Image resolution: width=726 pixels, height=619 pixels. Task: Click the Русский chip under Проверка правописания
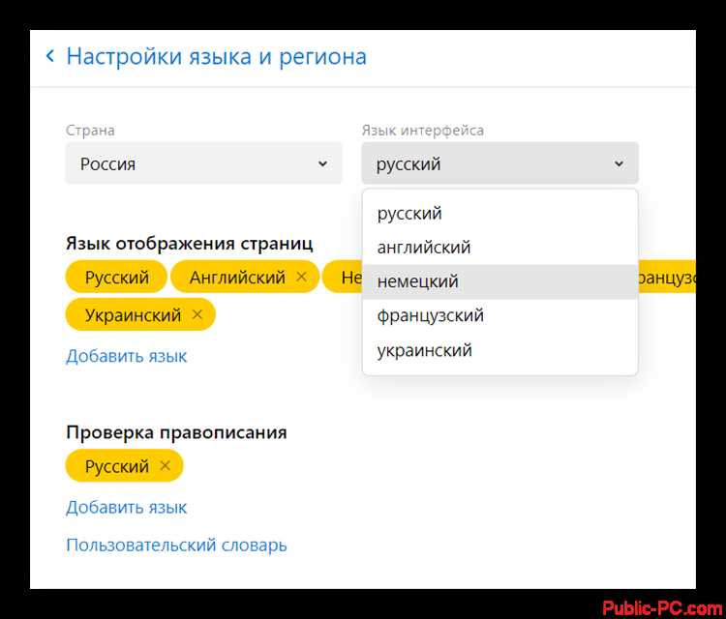click(116, 466)
